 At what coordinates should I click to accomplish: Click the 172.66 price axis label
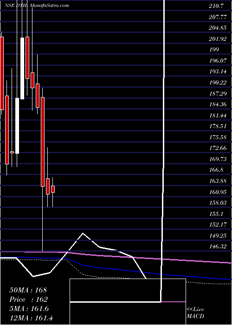218,148
